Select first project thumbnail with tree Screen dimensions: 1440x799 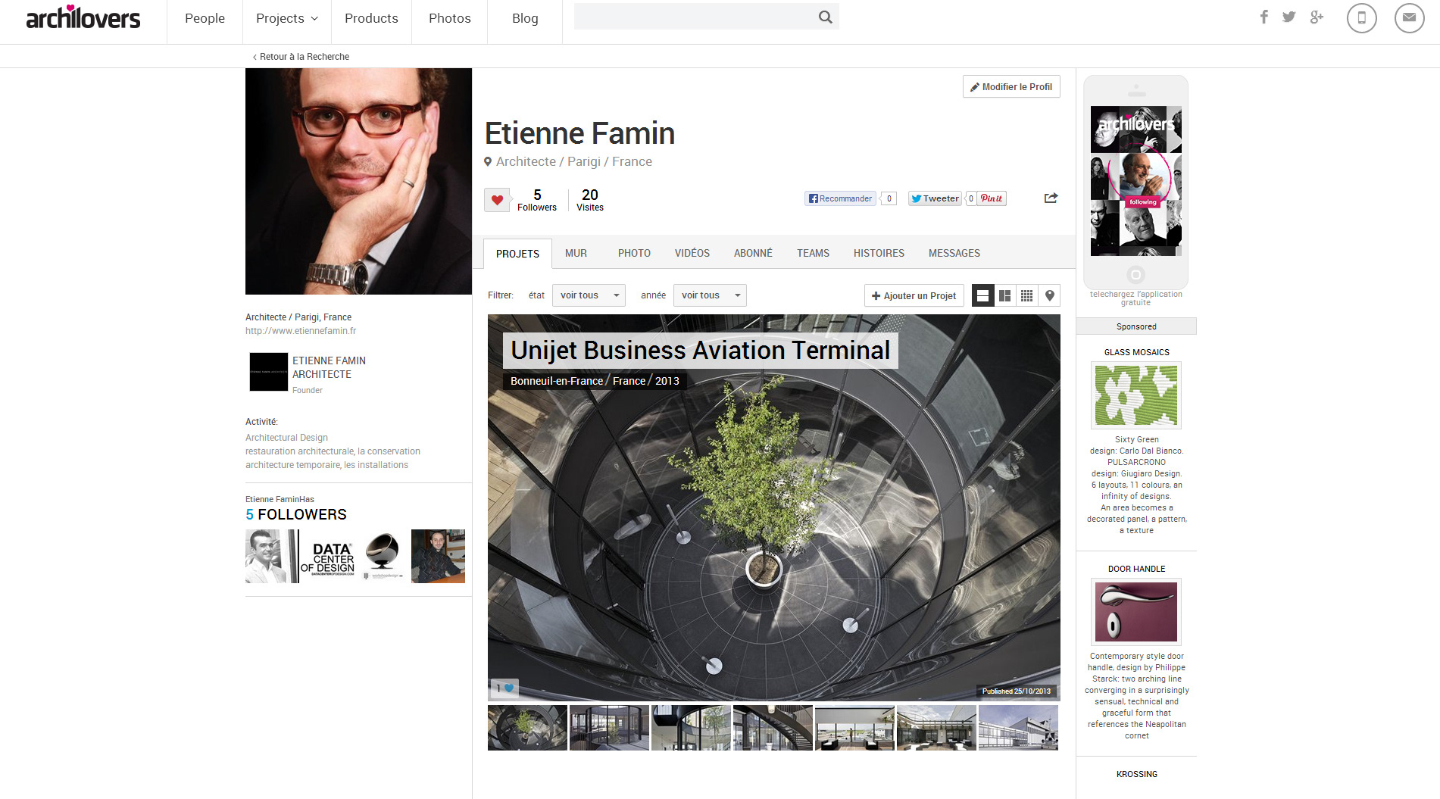pos(527,728)
